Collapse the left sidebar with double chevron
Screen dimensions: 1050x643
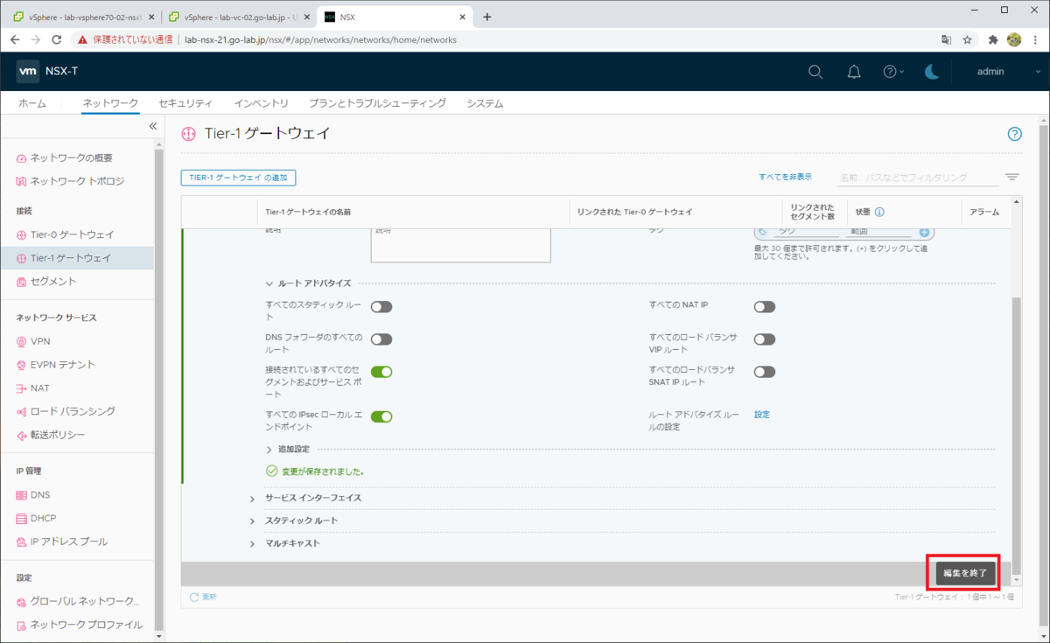coord(152,126)
